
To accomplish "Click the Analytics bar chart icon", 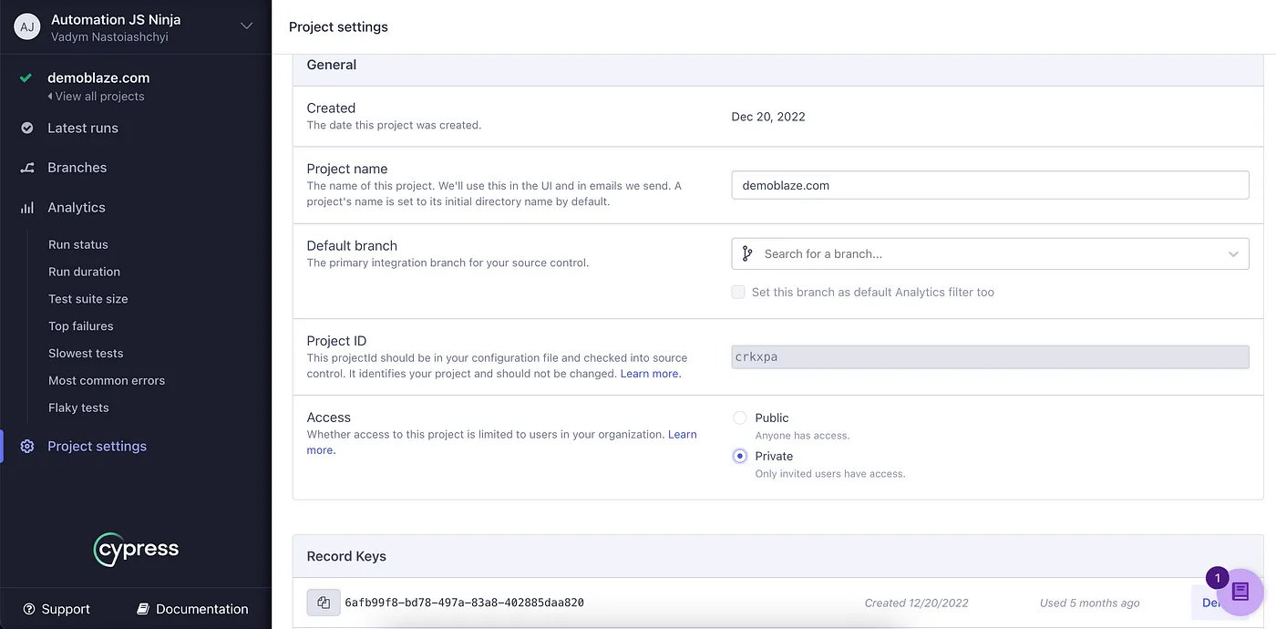I will point(27,208).
